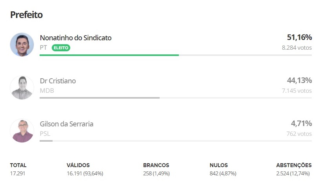This screenshot has height=182, width=322.
Task: Click the PT party label
Action: [x=43, y=47]
